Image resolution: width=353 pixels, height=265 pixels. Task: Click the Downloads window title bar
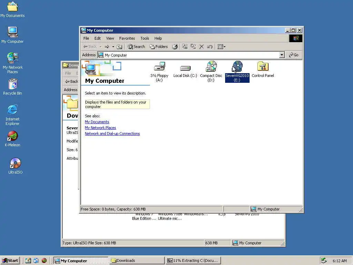[70, 65]
